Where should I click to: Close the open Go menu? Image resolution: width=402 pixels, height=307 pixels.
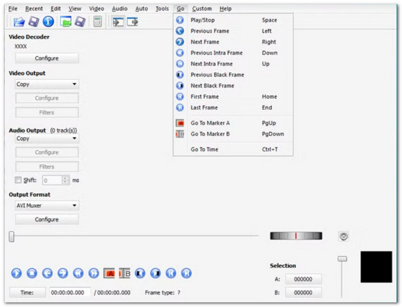tap(180, 9)
